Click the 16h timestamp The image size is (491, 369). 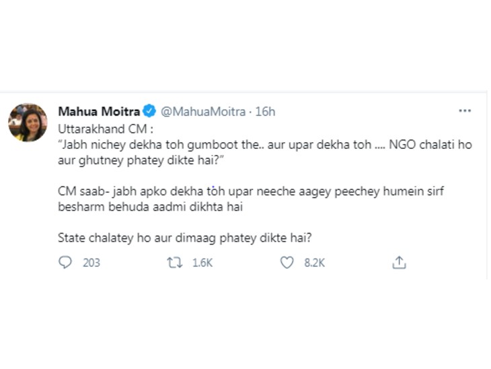(266, 112)
